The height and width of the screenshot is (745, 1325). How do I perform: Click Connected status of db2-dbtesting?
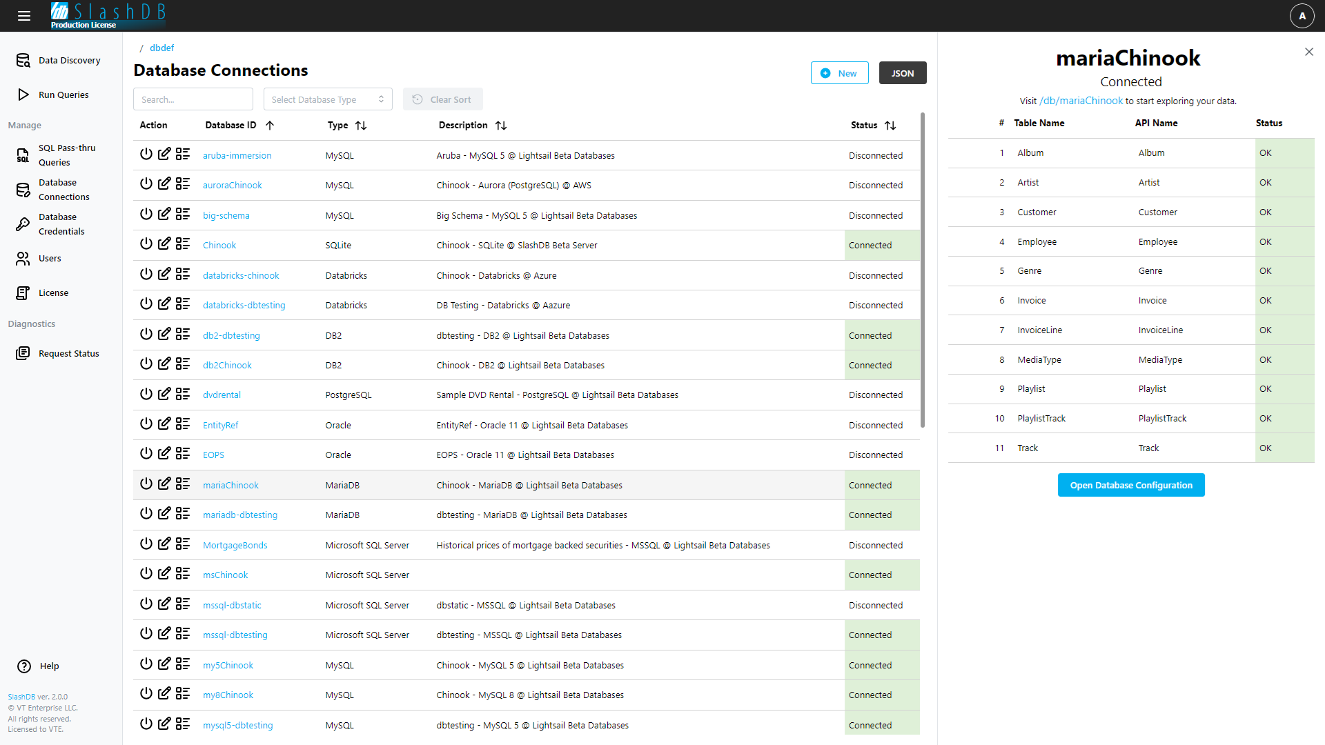tap(882, 336)
